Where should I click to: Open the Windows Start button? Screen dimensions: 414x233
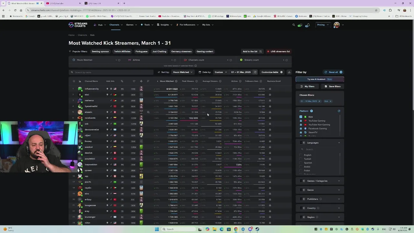[x=157, y=229]
